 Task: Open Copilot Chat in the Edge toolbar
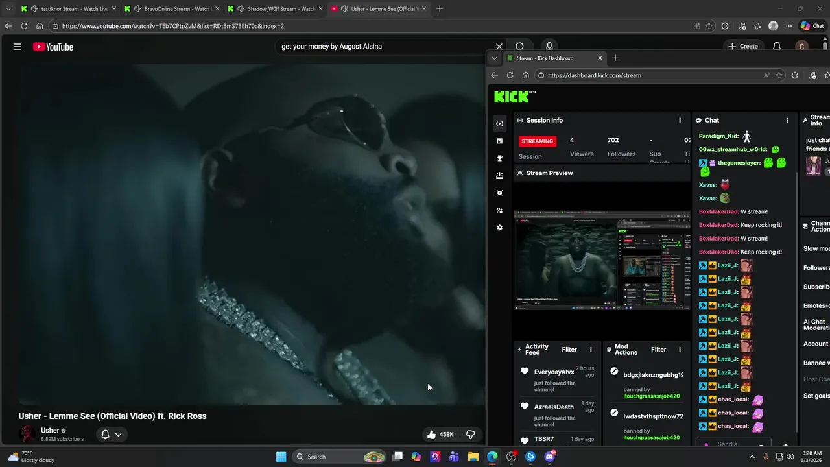(812, 26)
